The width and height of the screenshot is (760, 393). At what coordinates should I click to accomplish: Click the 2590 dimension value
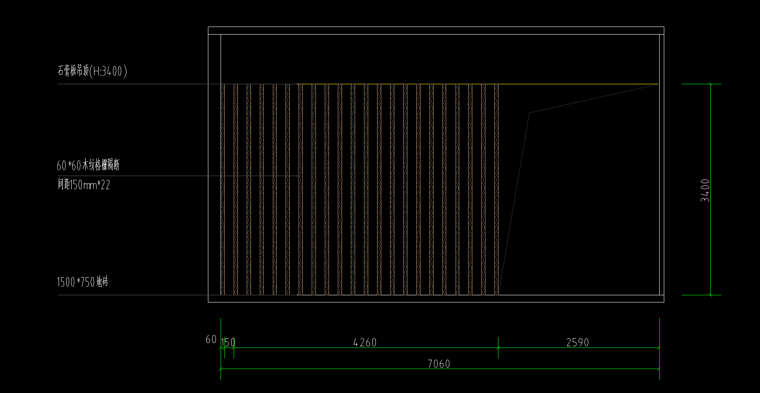point(577,342)
